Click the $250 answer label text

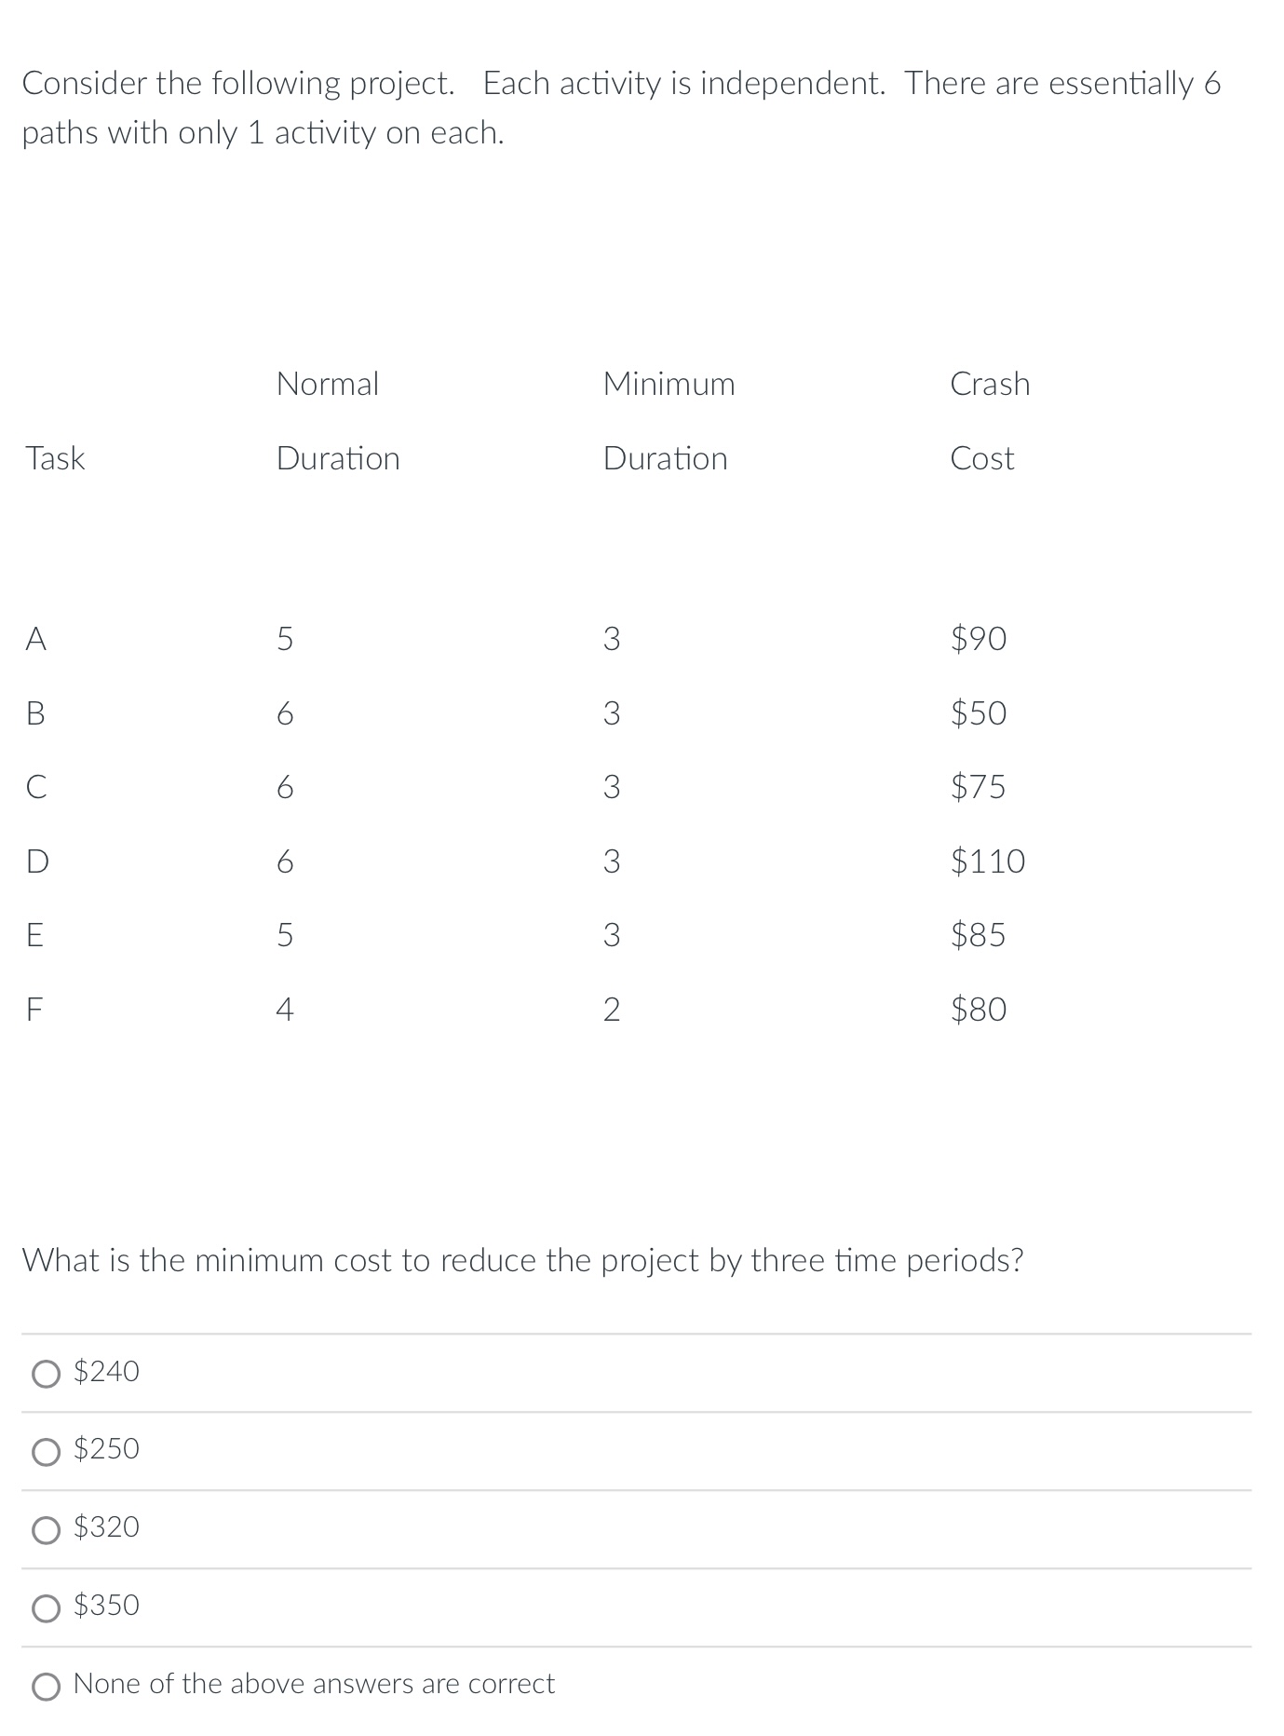pyautogui.click(x=106, y=1448)
